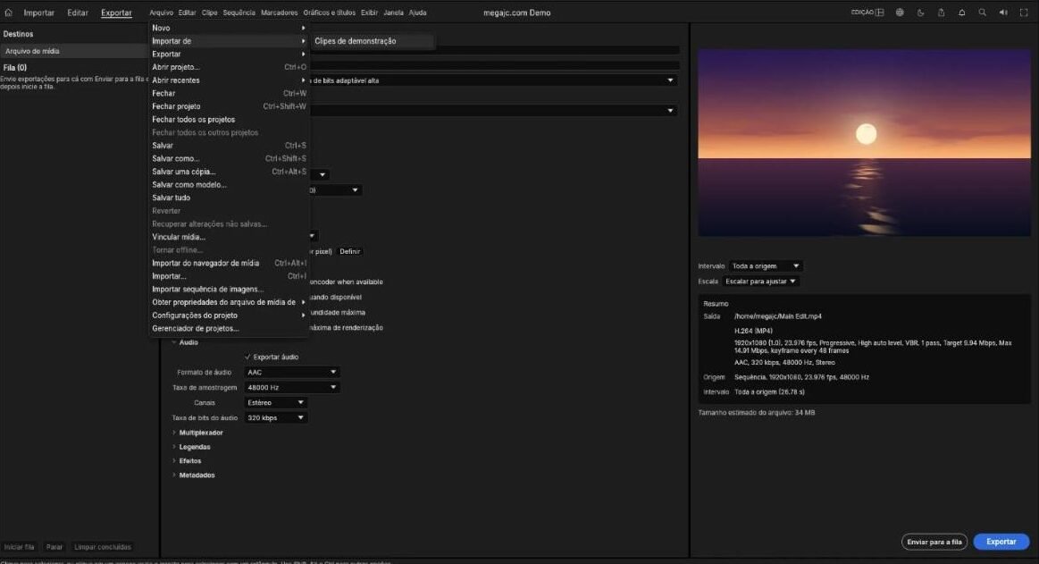Click 'Limpar concluídas' button
The height and width of the screenshot is (564, 1039).
pos(103,547)
